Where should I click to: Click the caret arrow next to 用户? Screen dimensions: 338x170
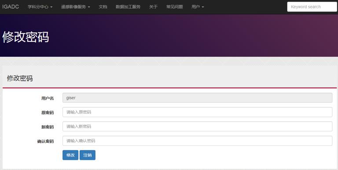[x=202, y=7]
